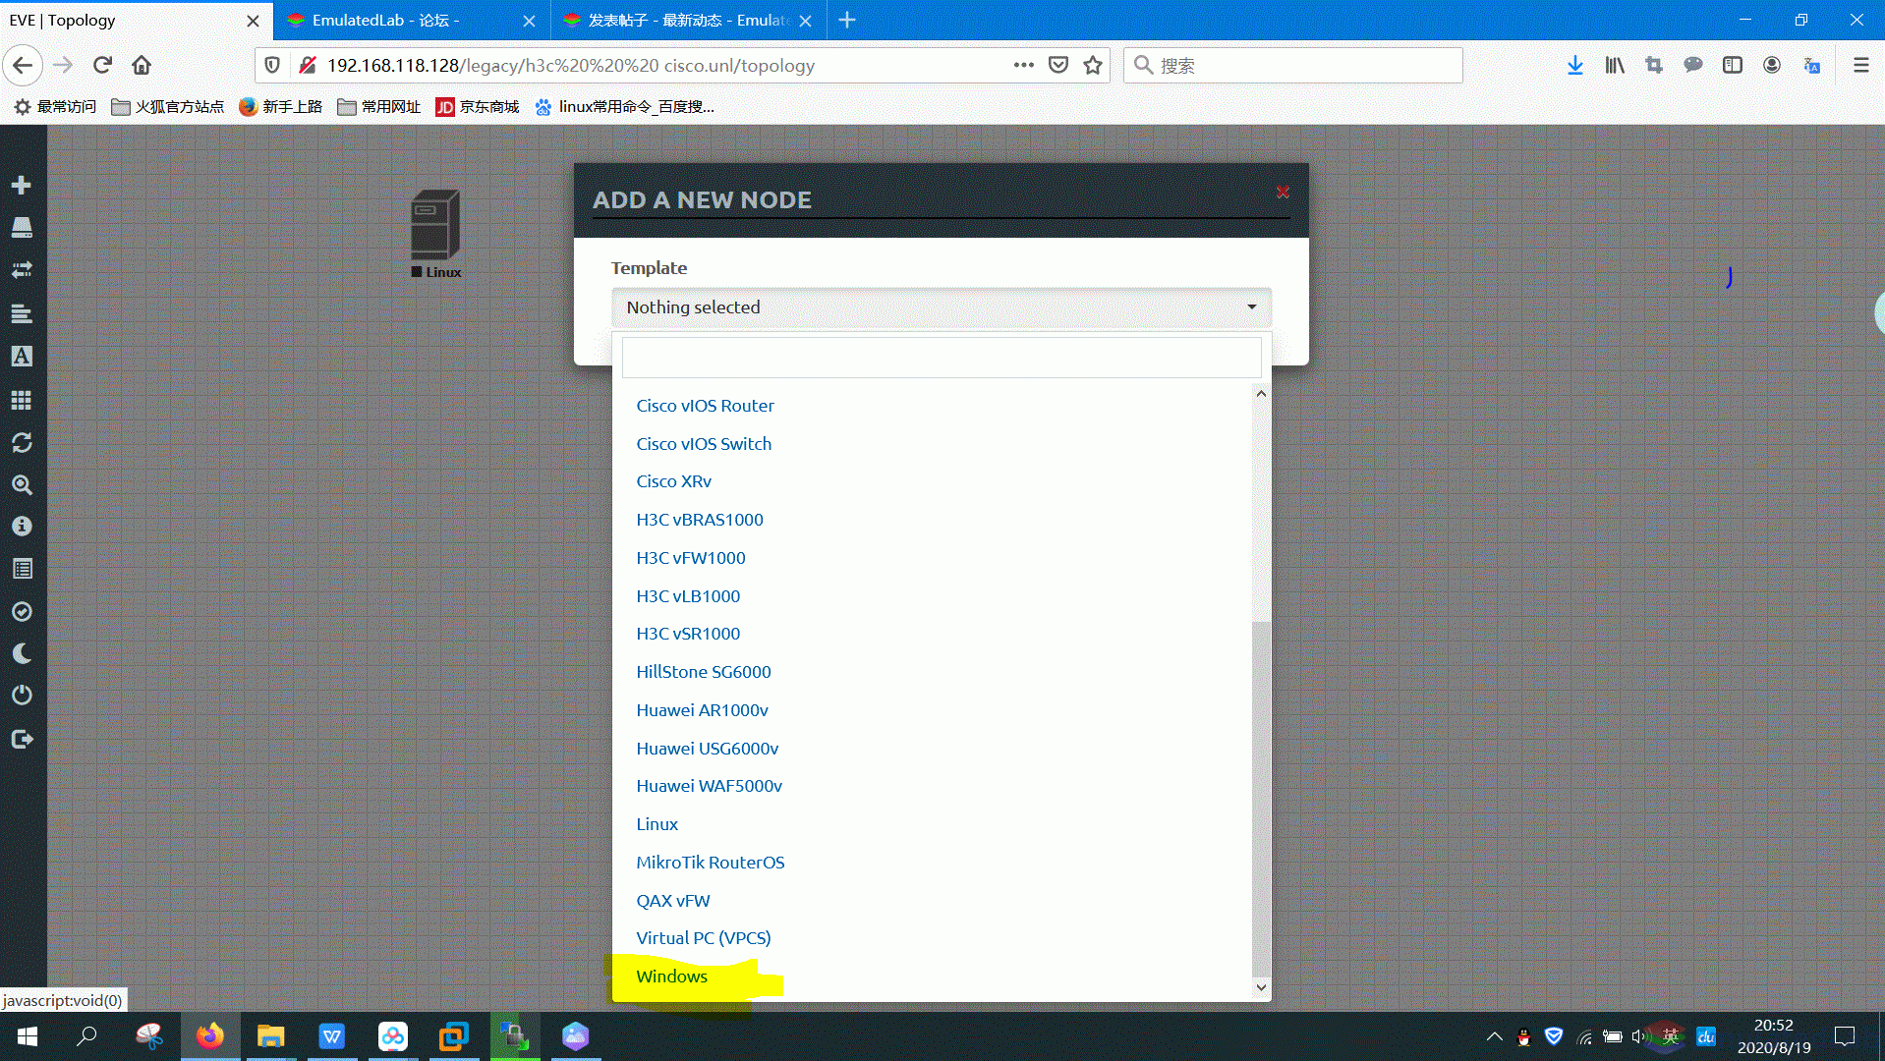Open the Downloads arrow icon
Viewport: 1885px width, 1061px height.
pos(1575,65)
